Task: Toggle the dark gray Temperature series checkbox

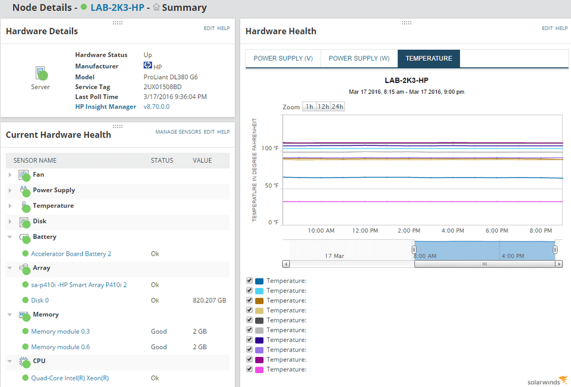Action: coord(249,320)
